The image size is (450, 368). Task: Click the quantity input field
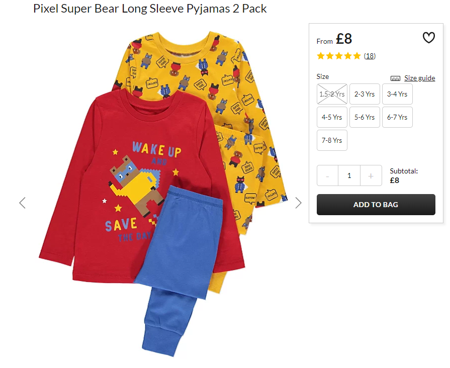coord(349,175)
